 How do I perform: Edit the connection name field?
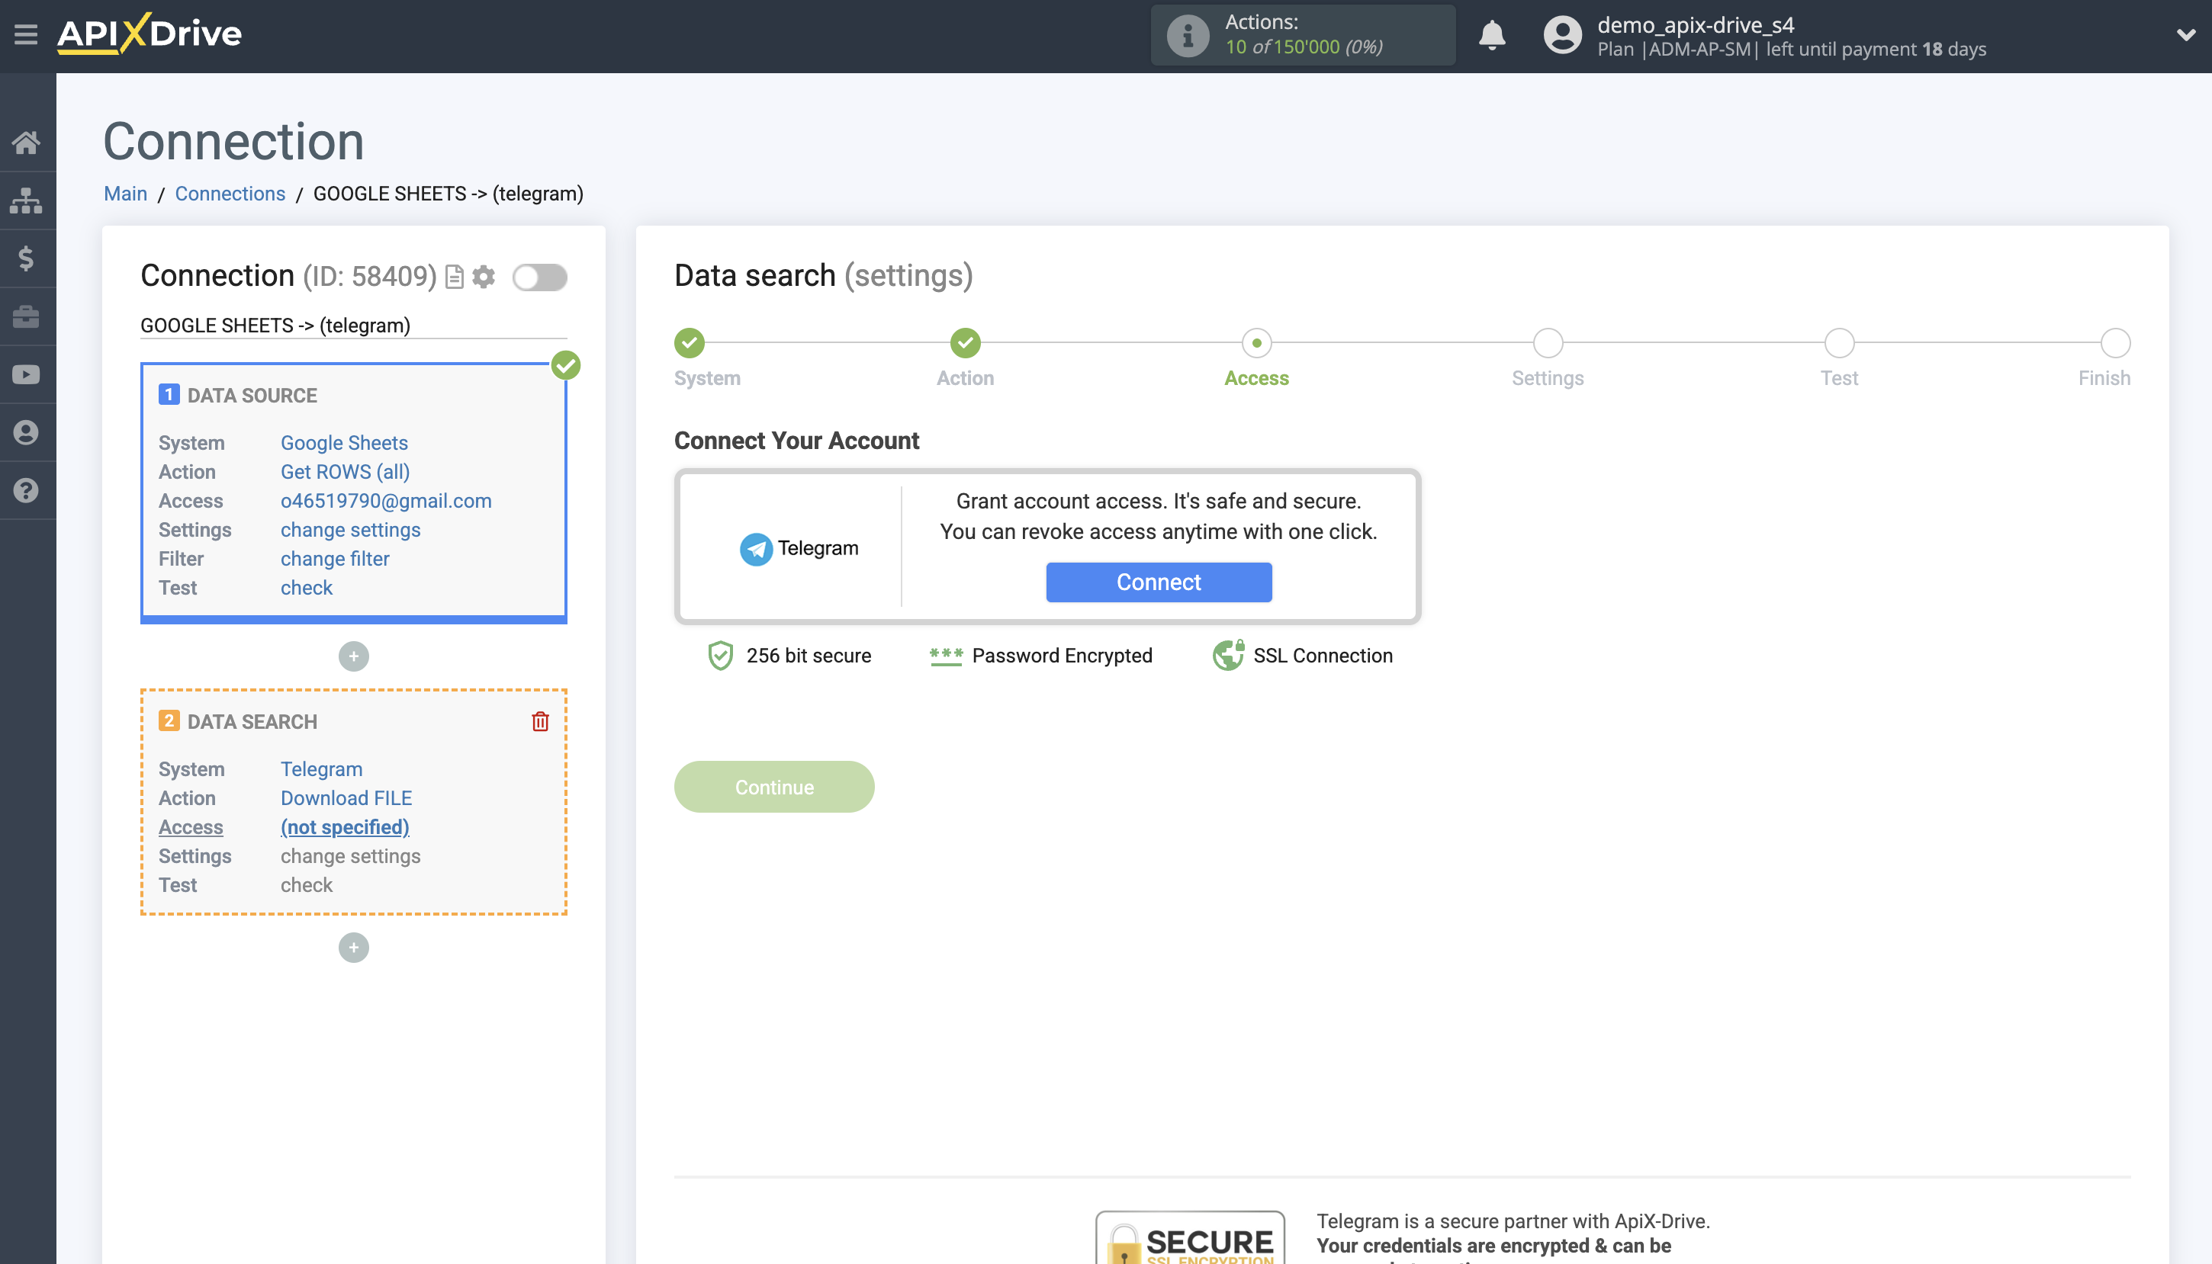[352, 326]
